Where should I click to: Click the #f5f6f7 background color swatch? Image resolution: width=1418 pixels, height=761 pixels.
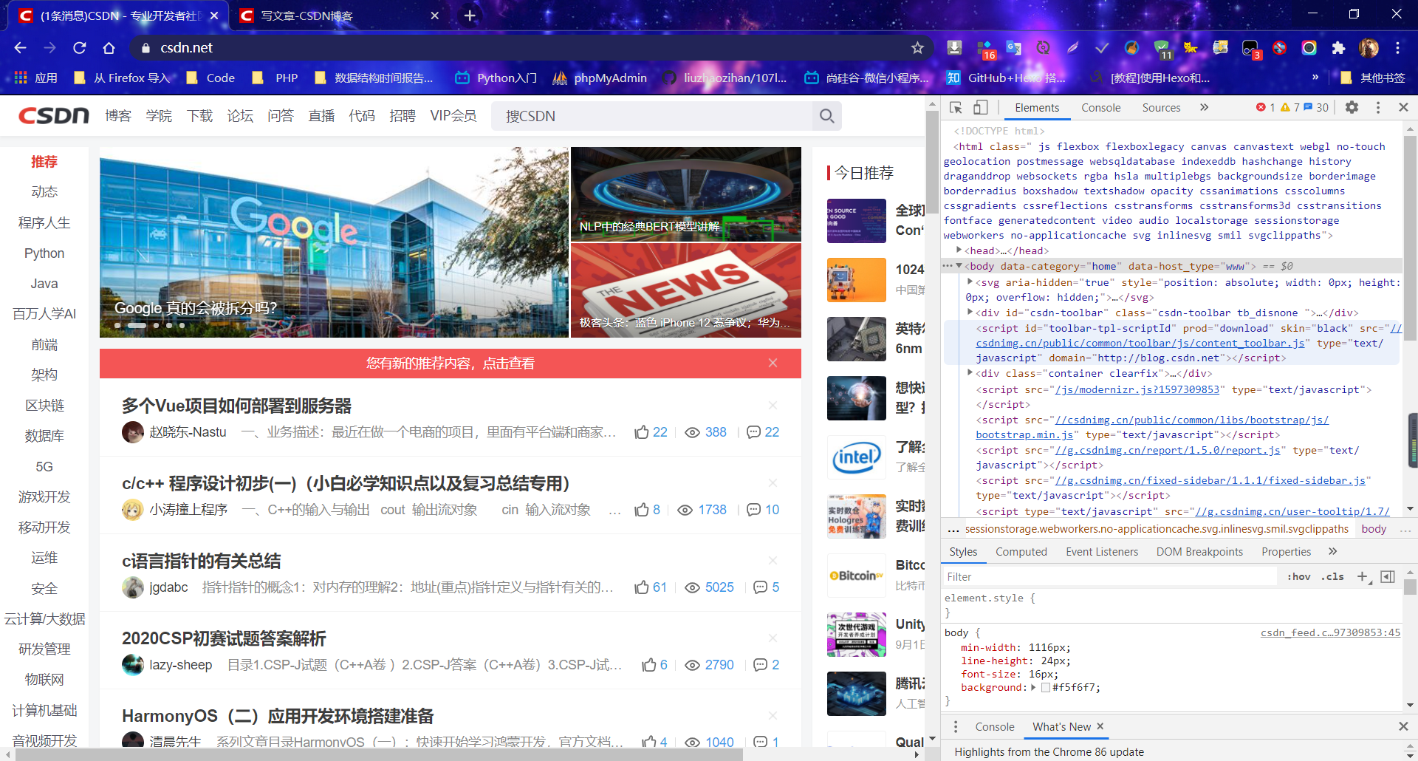[x=1046, y=687]
